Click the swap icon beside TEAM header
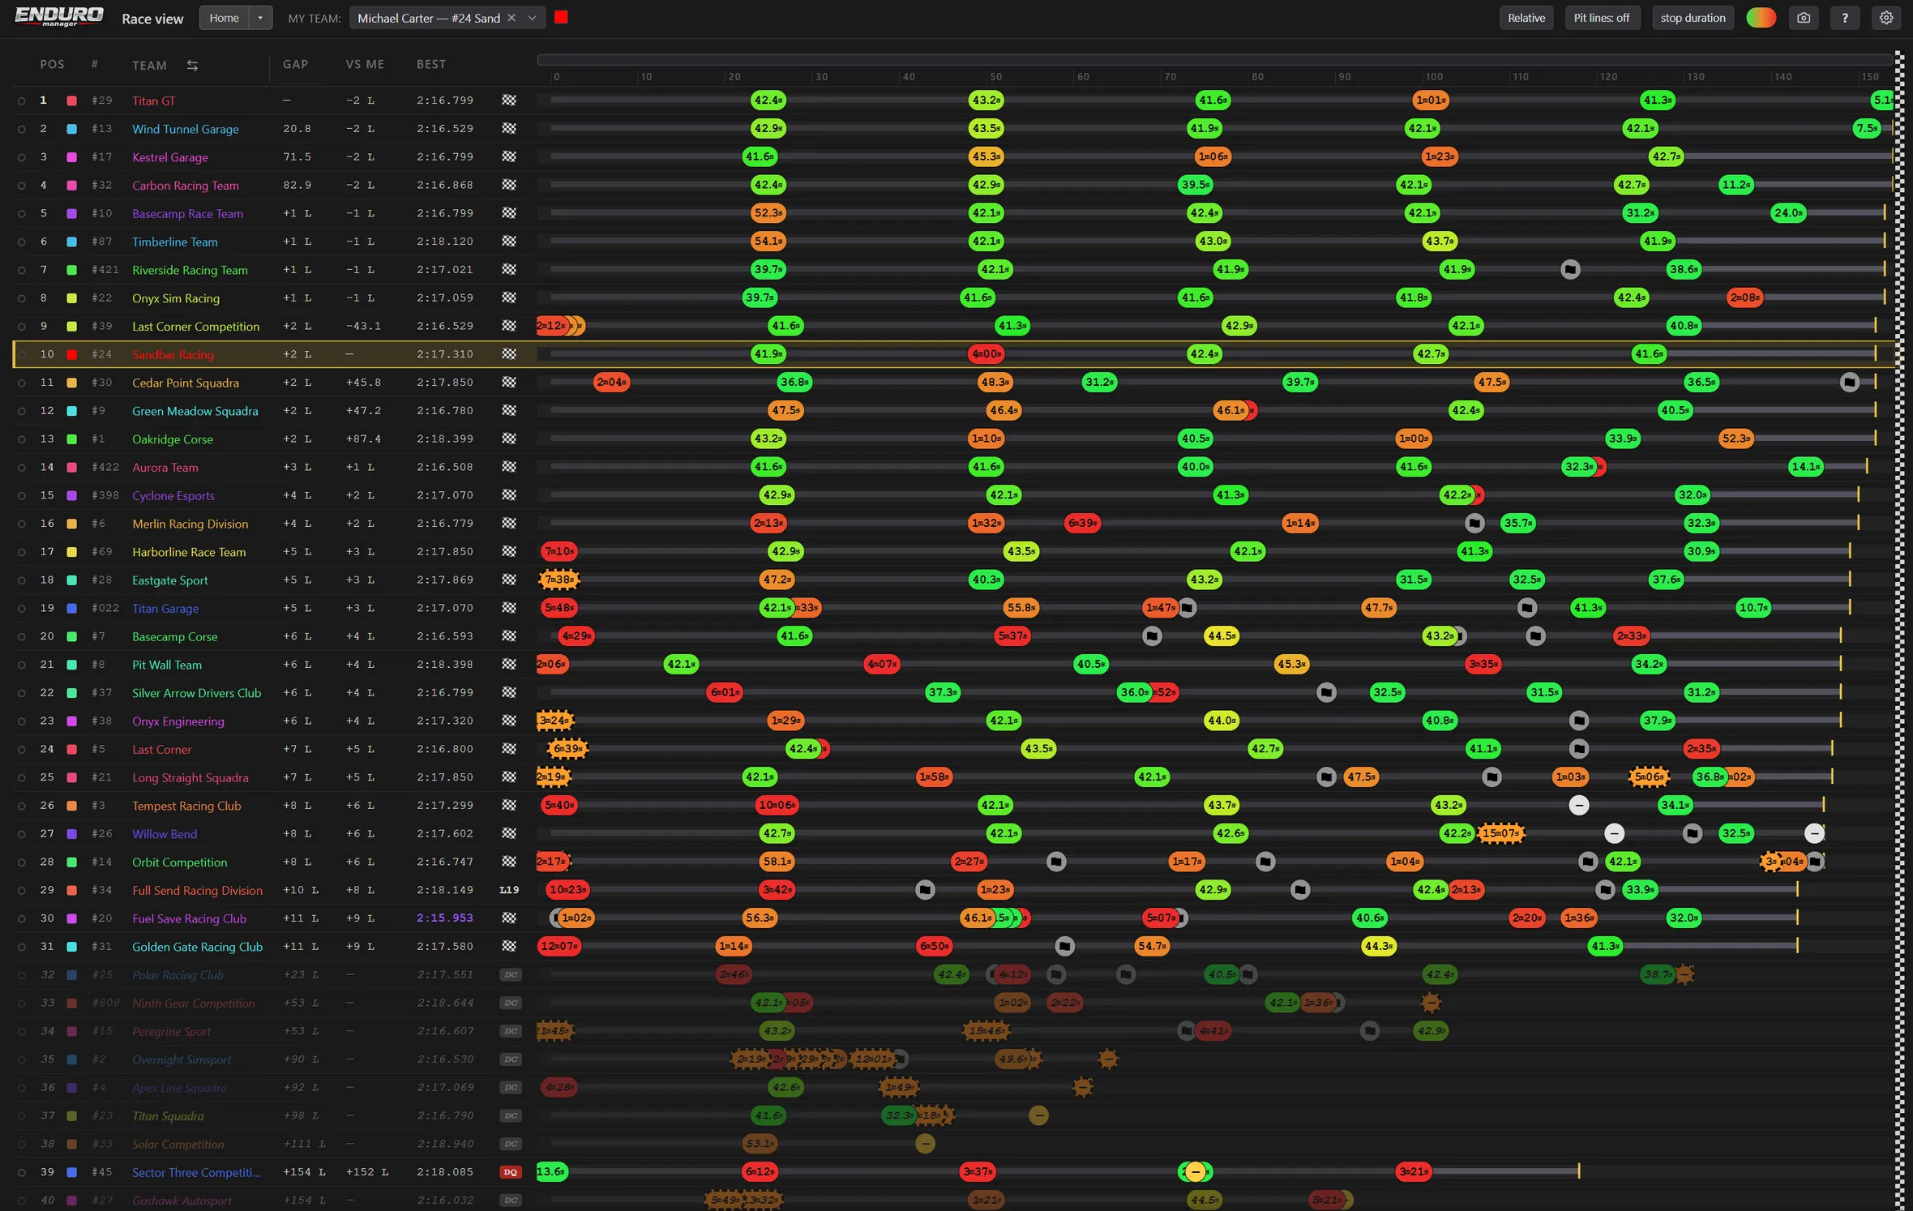 coord(192,65)
